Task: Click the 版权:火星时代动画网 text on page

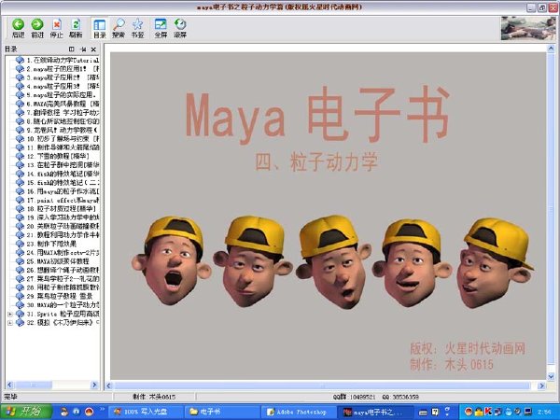Action: [x=468, y=349]
